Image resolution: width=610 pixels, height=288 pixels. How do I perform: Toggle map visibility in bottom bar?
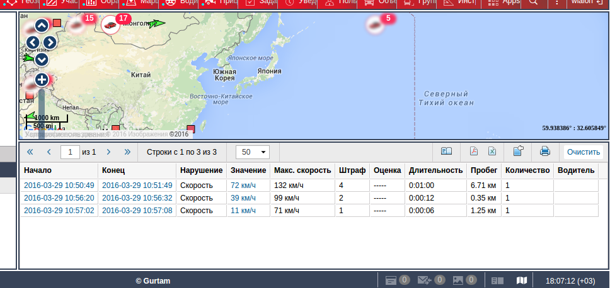pos(522,280)
